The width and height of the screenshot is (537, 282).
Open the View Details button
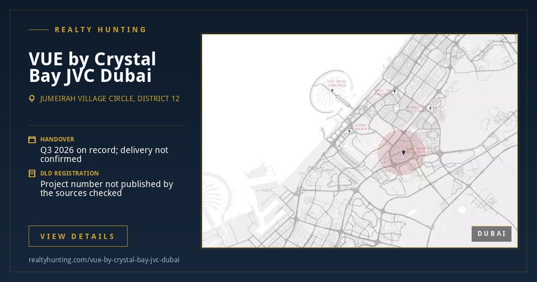coord(78,236)
